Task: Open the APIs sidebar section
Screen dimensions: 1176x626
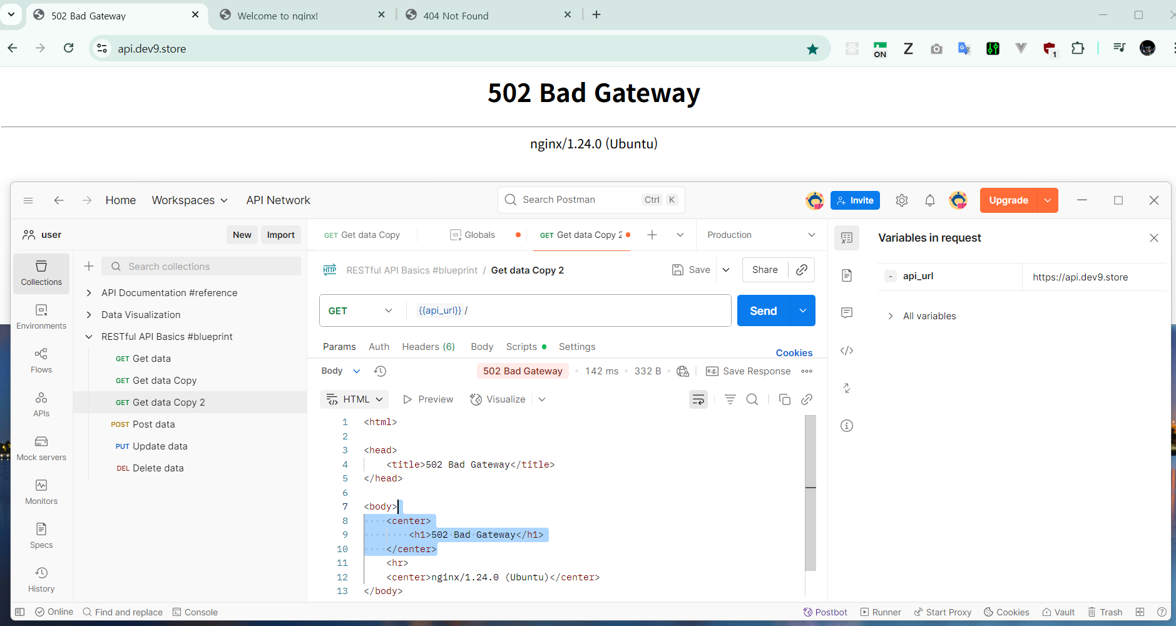Action: 41,405
